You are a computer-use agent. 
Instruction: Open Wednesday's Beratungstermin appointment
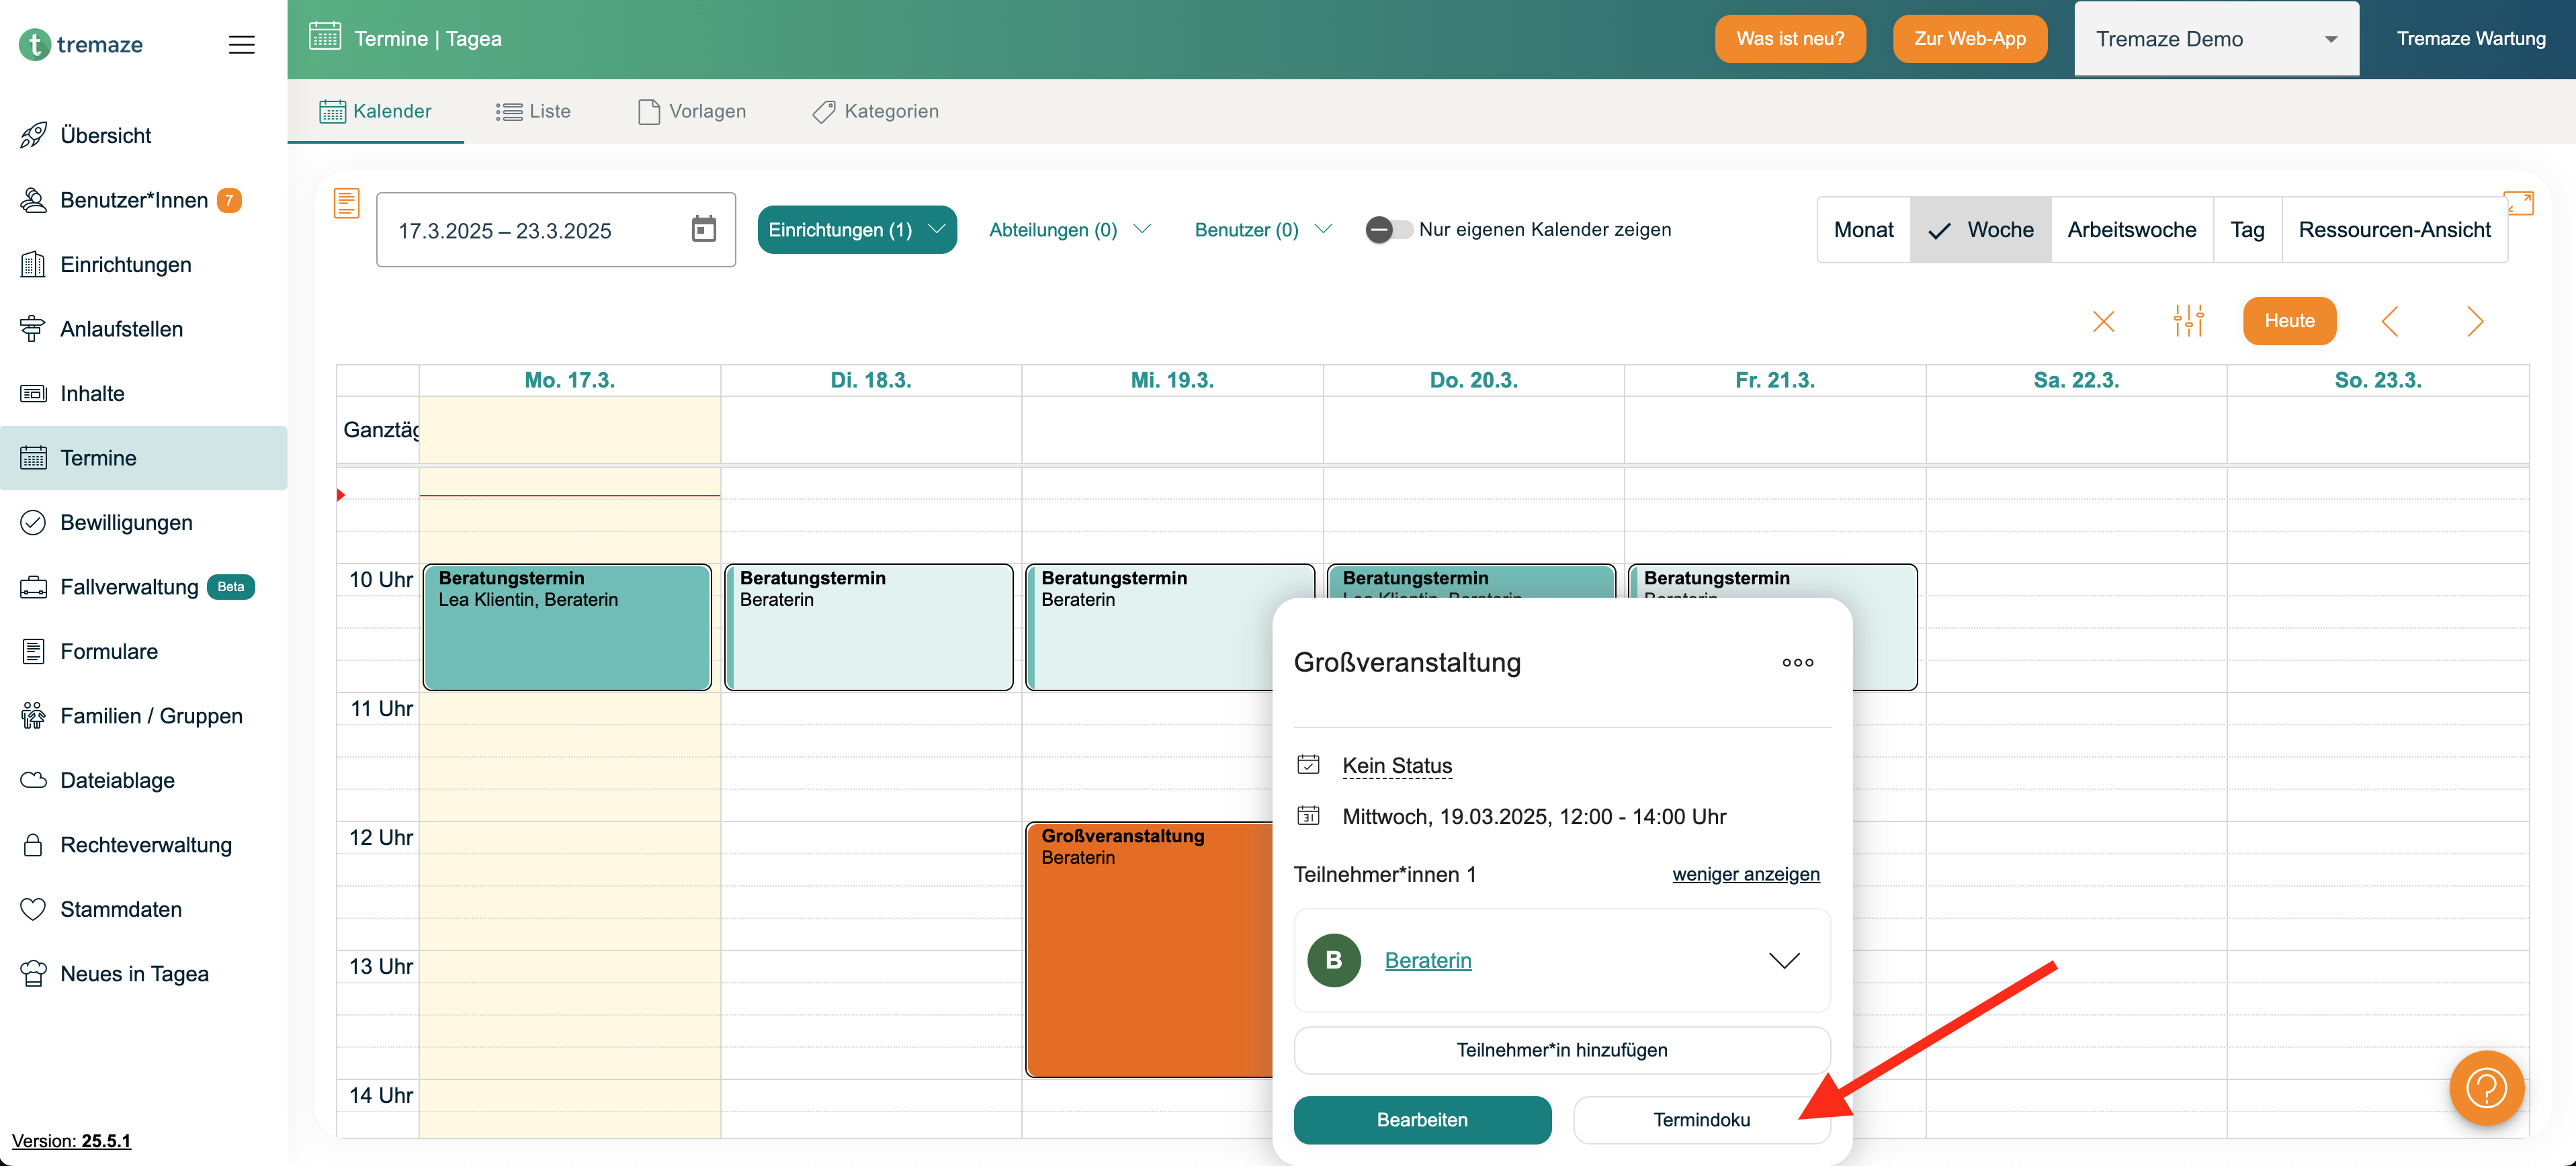pyautogui.click(x=1148, y=627)
